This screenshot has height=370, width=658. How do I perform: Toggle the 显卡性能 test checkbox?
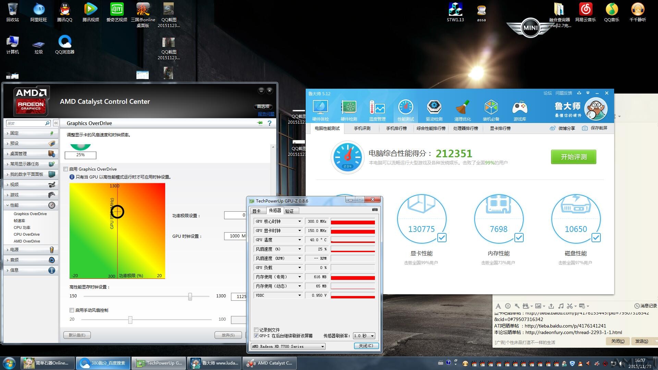click(442, 237)
